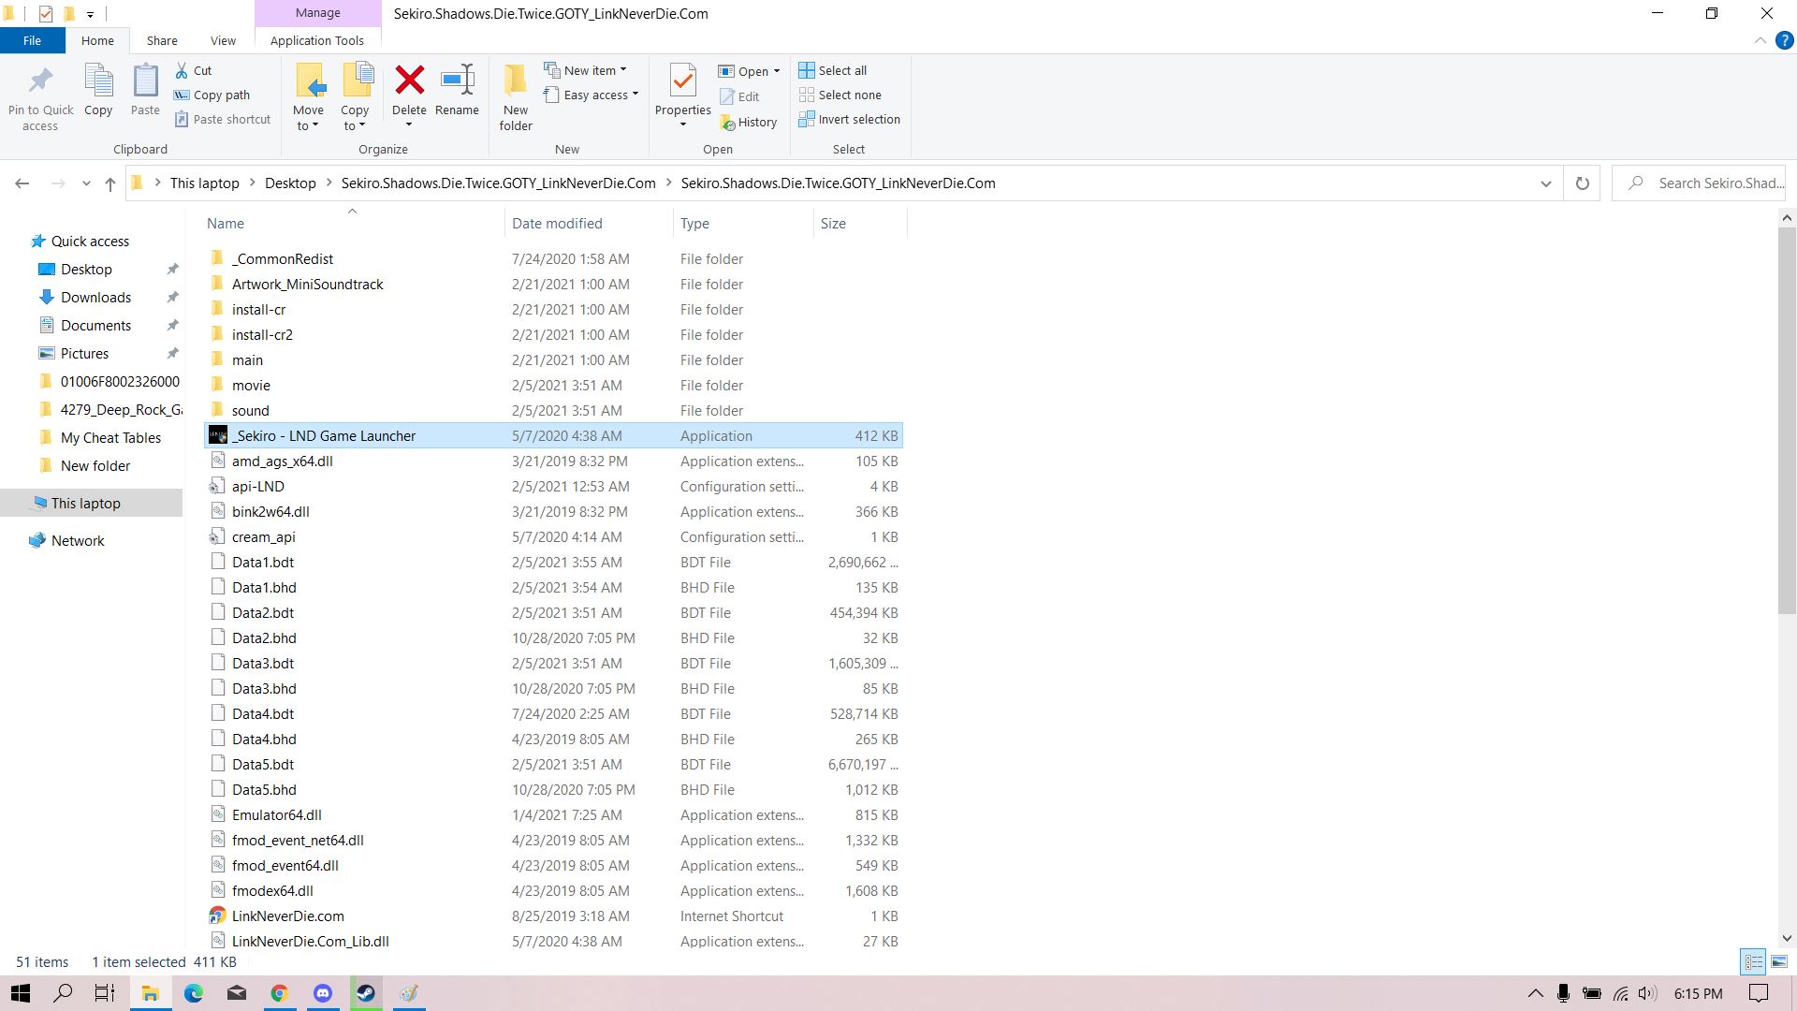Click the Copy ribbon icon
Viewport: 1797px width, 1011px height.
pos(98,82)
